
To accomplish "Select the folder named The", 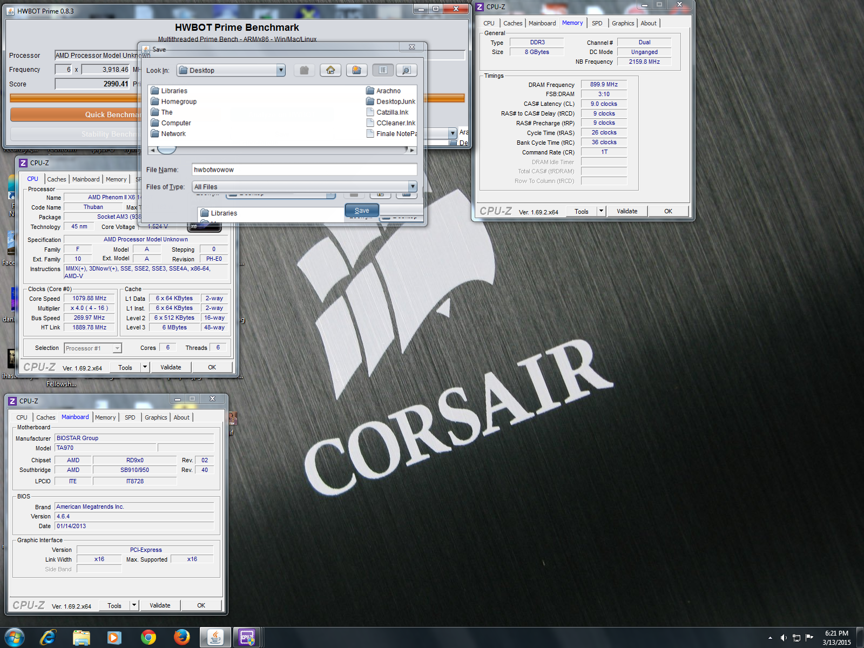I will [161, 112].
